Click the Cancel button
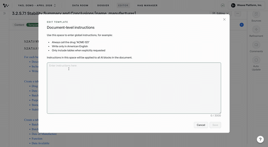The image size is (268, 147). point(201,125)
